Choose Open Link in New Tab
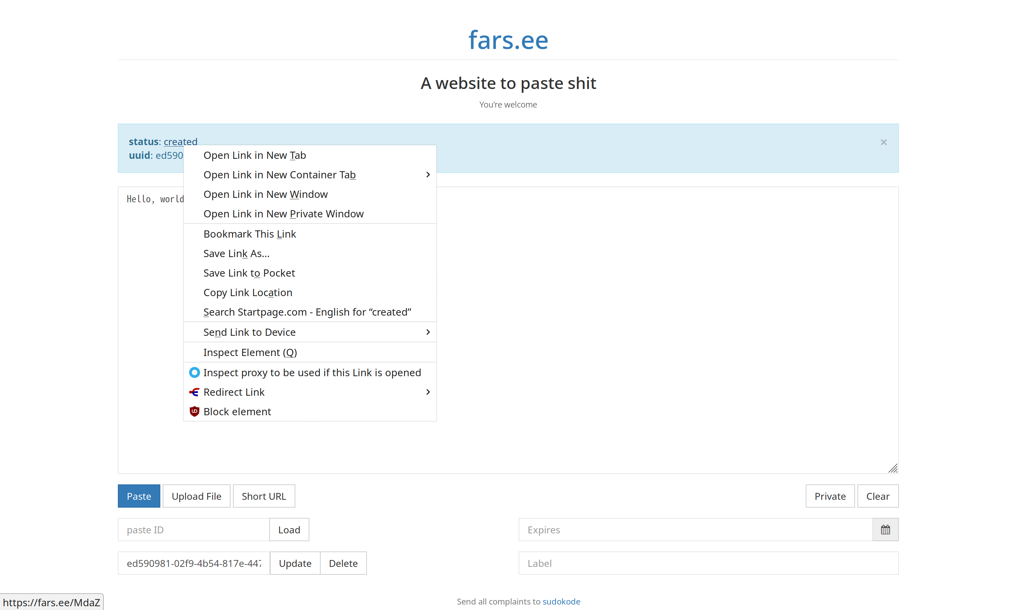The height and width of the screenshot is (610, 1014). [254, 155]
